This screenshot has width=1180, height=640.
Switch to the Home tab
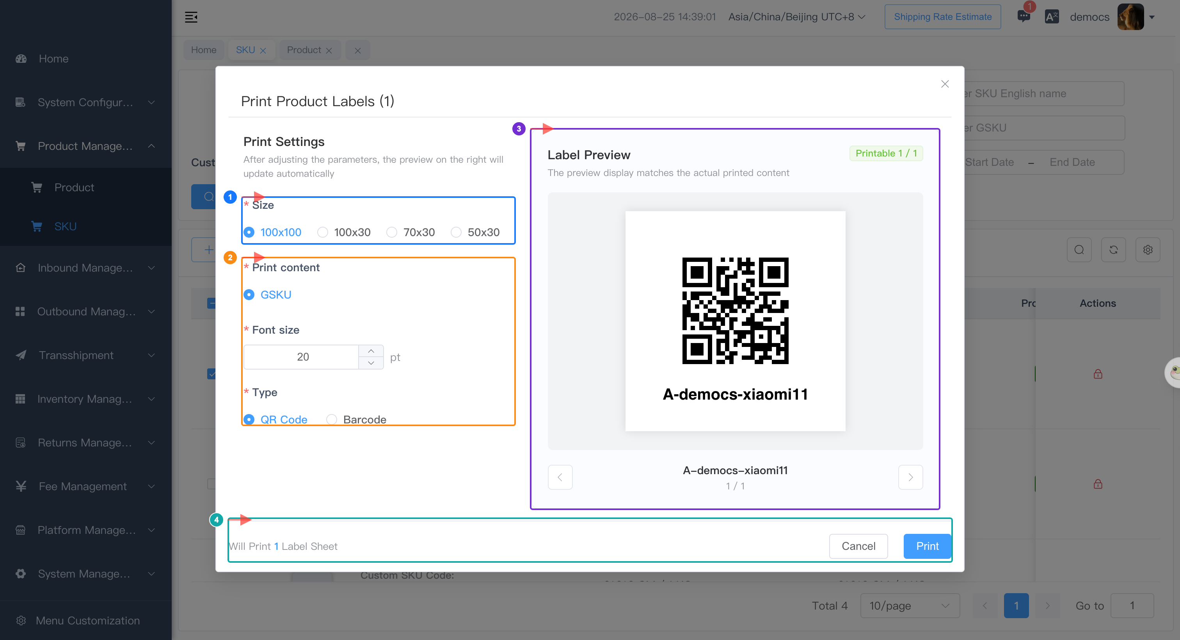[x=203, y=50]
